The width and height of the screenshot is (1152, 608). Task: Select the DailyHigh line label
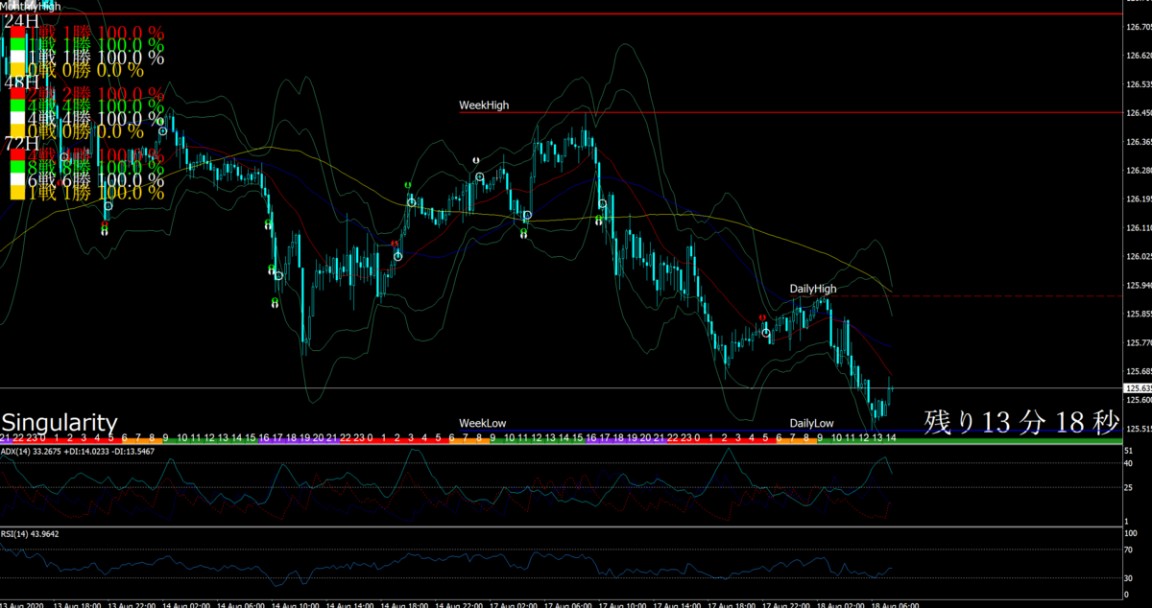tap(813, 289)
